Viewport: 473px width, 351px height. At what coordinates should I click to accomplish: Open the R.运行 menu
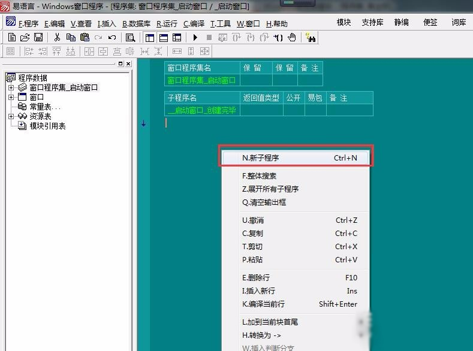(167, 23)
